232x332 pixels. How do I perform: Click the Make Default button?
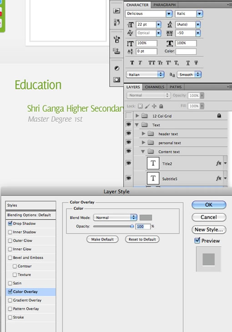102,239
